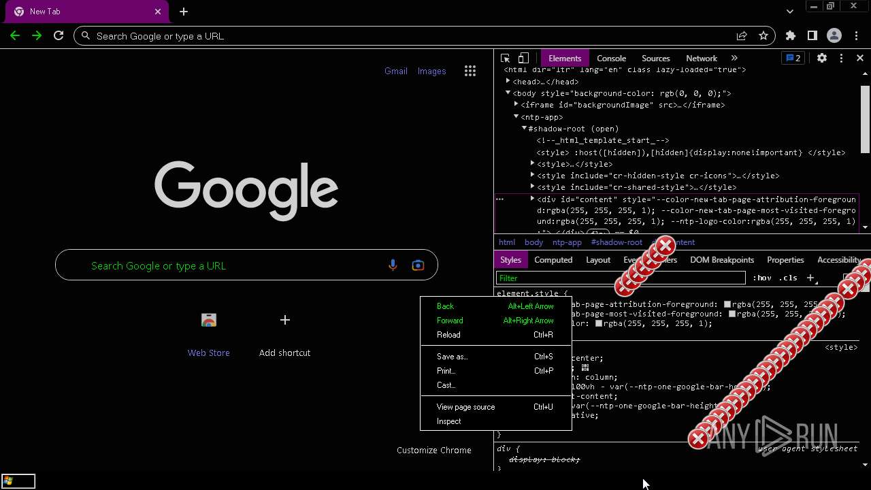The width and height of the screenshot is (871, 490).
Task: Open DevTools settings gear
Action: [822, 59]
